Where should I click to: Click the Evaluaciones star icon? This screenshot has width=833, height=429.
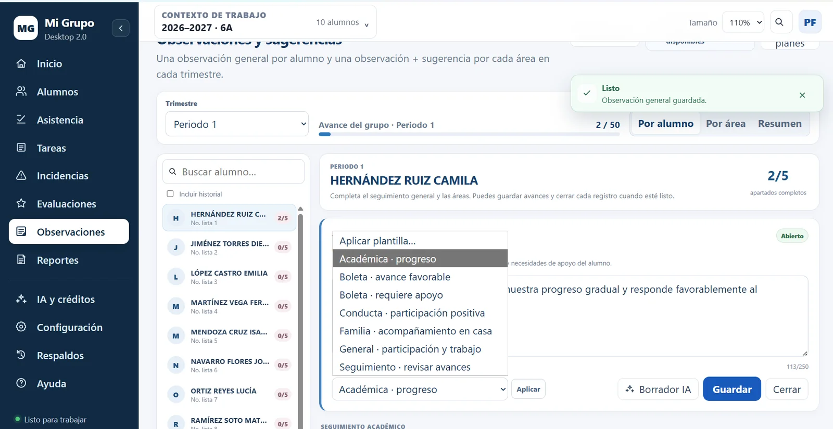tap(21, 203)
